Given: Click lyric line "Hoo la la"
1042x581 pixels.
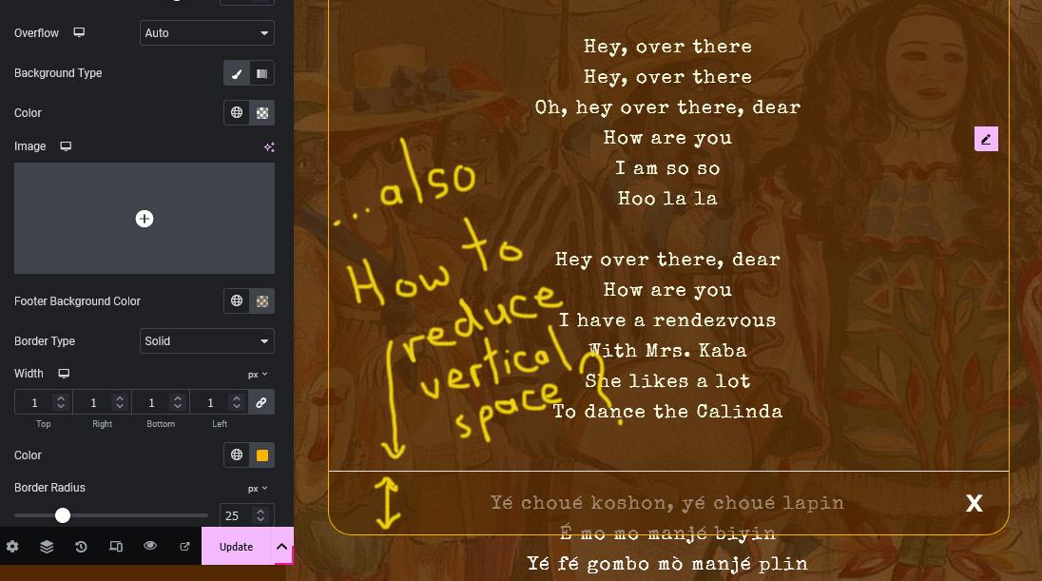Looking at the screenshot, I should pyautogui.click(x=667, y=199).
